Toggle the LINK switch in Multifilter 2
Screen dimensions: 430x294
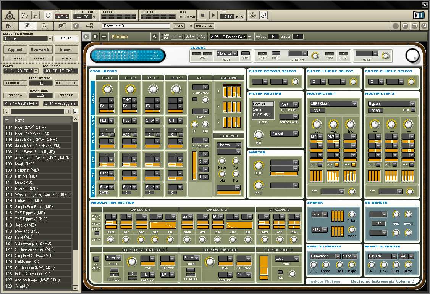click(x=413, y=110)
